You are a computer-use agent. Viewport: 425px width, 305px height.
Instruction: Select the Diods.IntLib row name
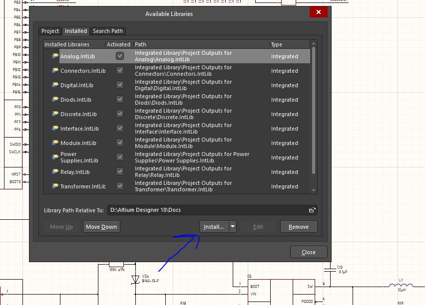tap(75, 100)
